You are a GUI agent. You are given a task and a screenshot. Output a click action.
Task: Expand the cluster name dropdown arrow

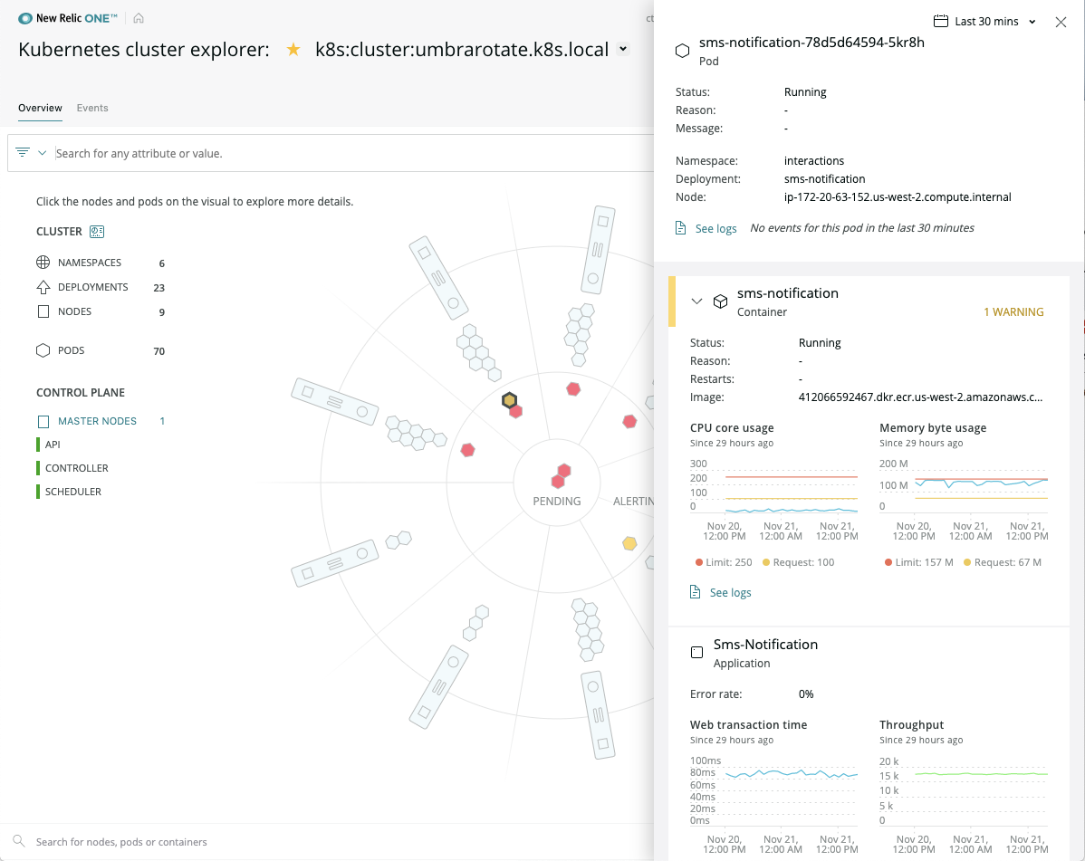click(x=623, y=50)
